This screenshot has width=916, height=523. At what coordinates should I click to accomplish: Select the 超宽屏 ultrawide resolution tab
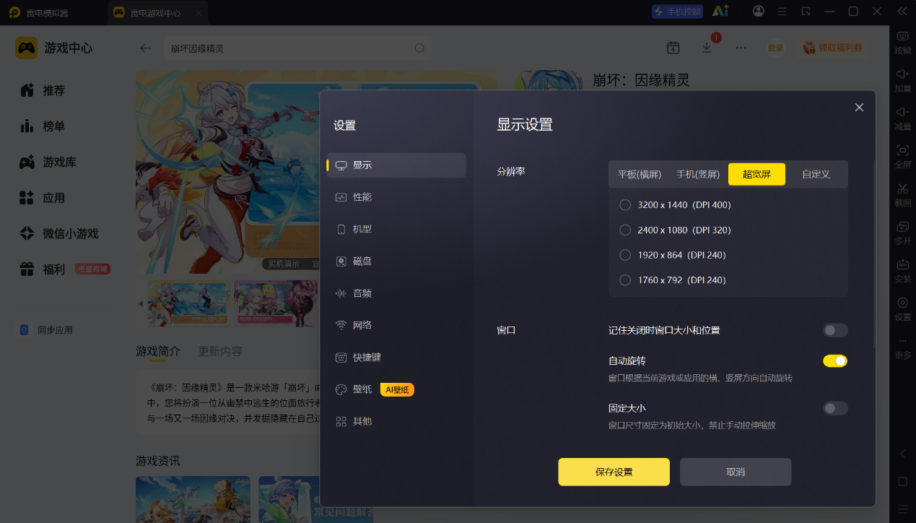pos(756,174)
